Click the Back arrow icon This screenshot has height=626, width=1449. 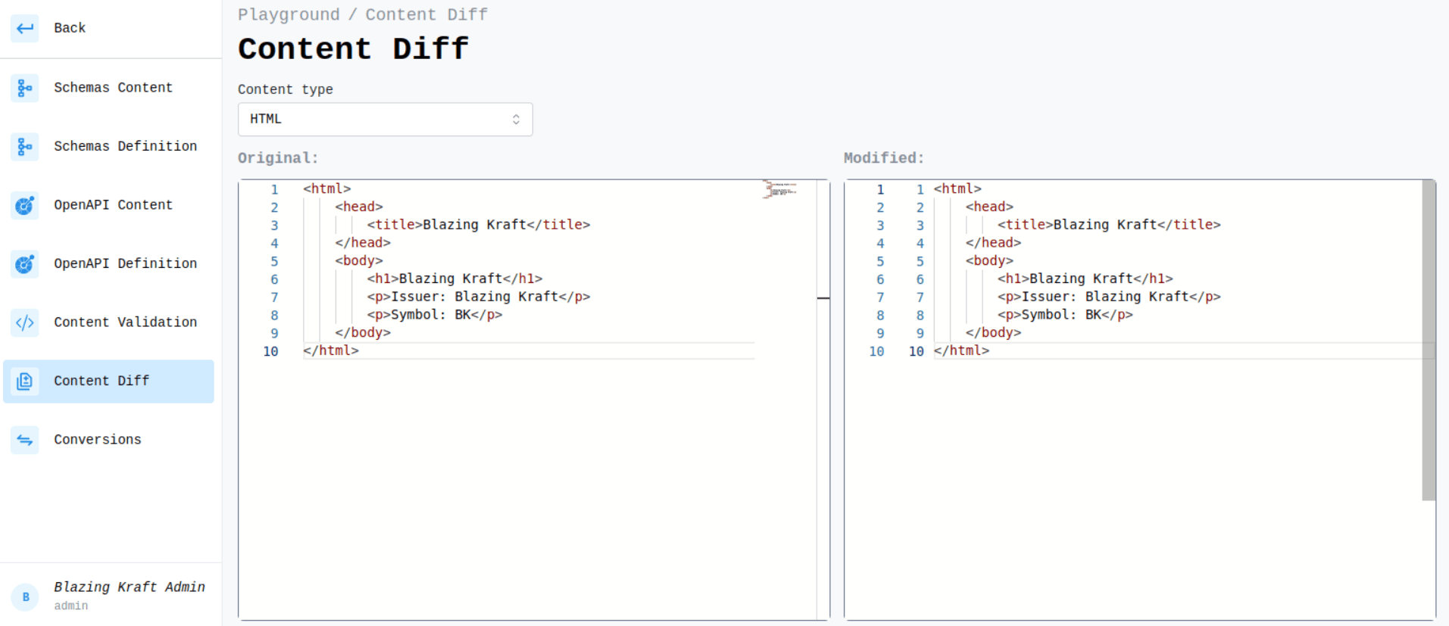[25, 29]
